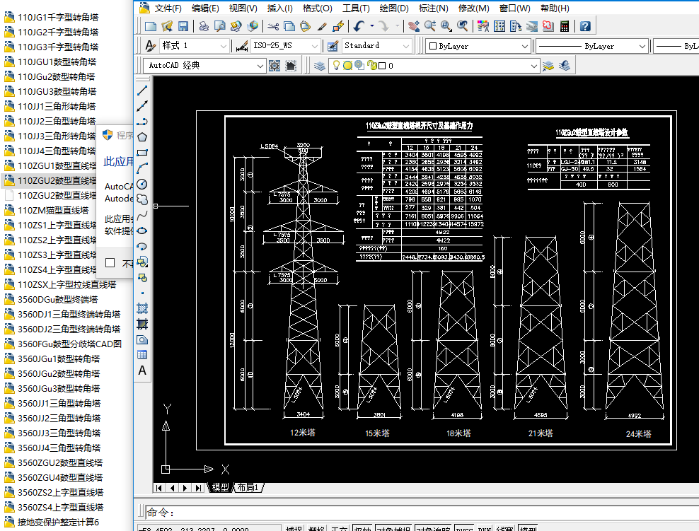Activate the Hatch tool

coord(142,308)
